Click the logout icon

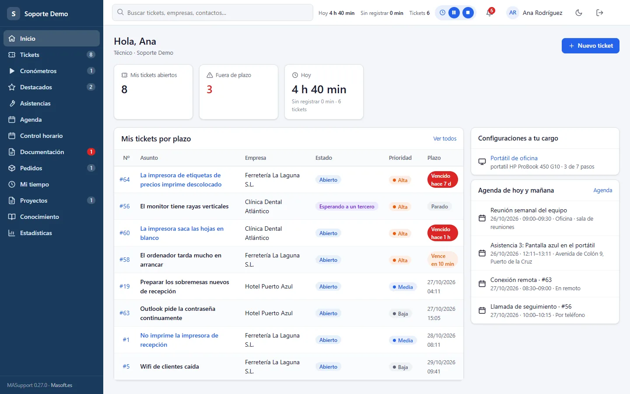click(x=600, y=13)
